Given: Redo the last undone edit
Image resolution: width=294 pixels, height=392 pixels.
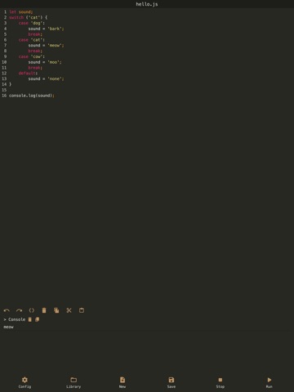Looking at the screenshot, I should (19, 310).
